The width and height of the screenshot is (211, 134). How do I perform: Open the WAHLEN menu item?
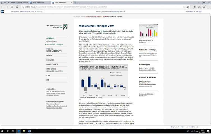click(x=49, y=56)
